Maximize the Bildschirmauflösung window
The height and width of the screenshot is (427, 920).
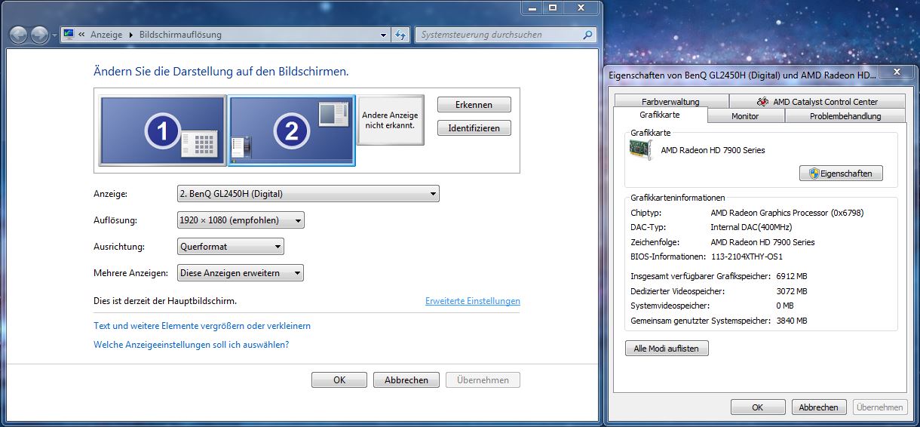click(553, 7)
